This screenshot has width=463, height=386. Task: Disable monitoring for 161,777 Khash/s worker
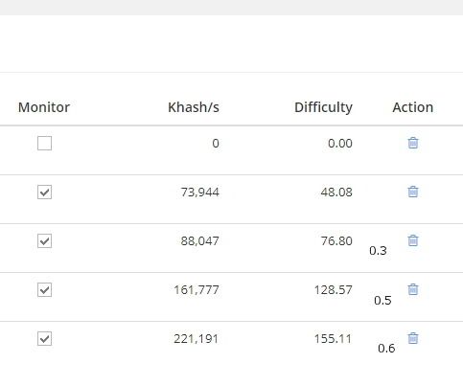pos(44,289)
